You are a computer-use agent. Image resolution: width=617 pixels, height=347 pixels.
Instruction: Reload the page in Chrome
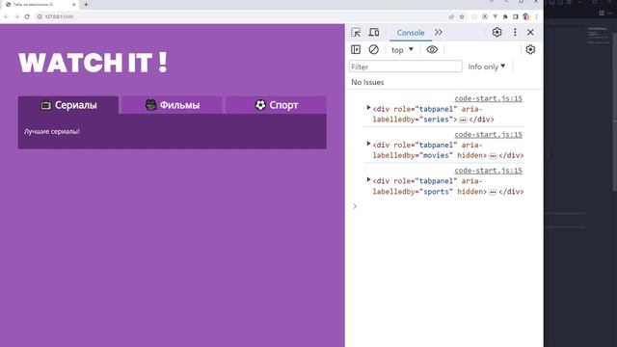[x=27, y=16]
